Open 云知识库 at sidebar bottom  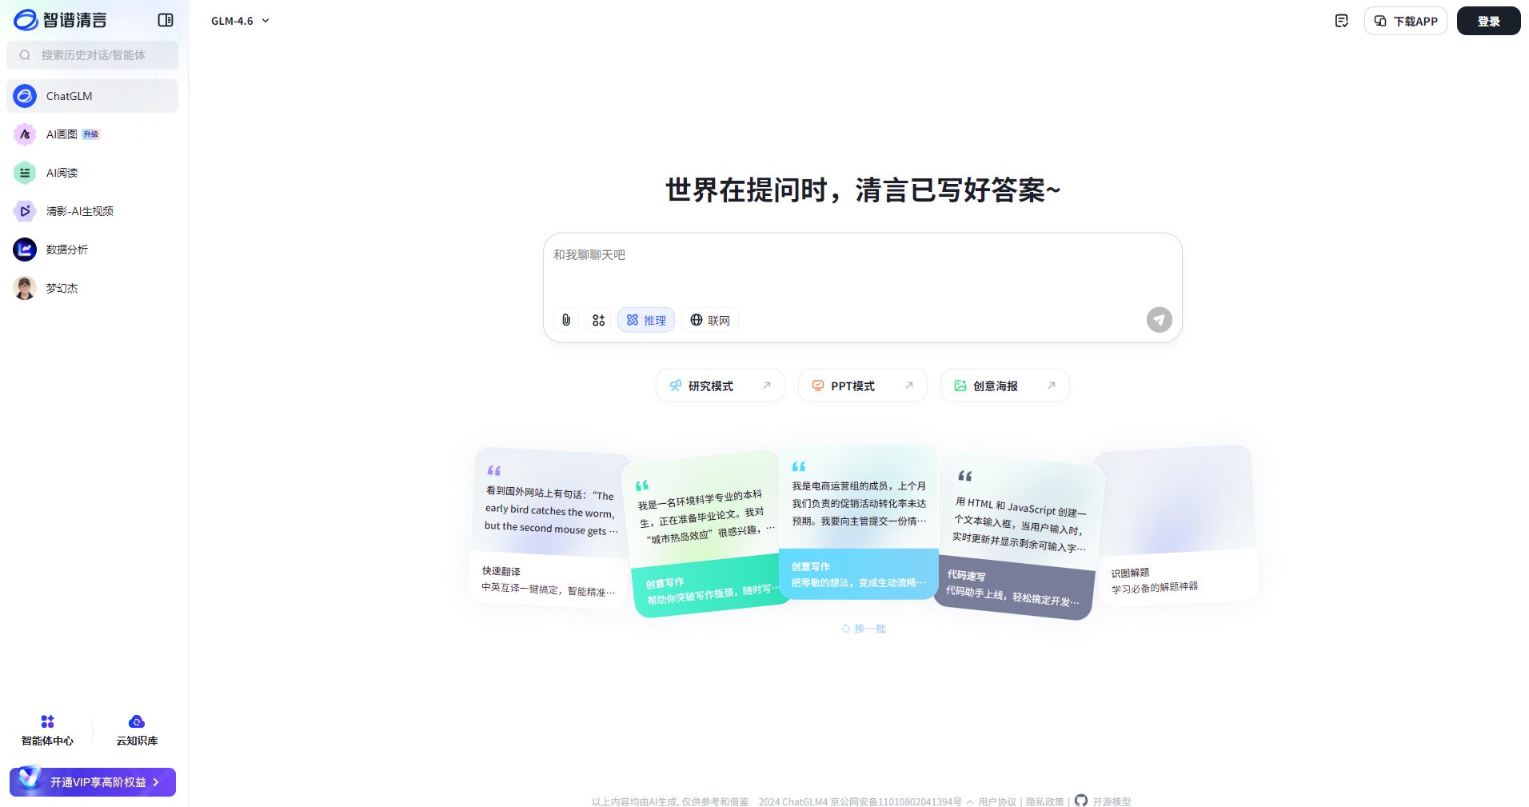[137, 729]
